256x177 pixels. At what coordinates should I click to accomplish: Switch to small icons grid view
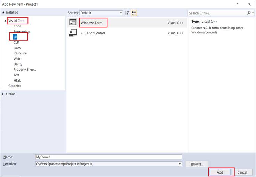point(127,13)
